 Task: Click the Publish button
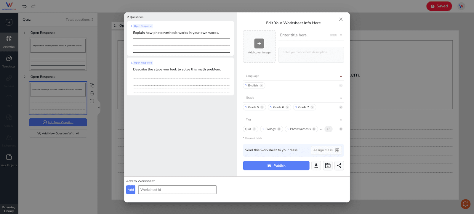tap(276, 165)
